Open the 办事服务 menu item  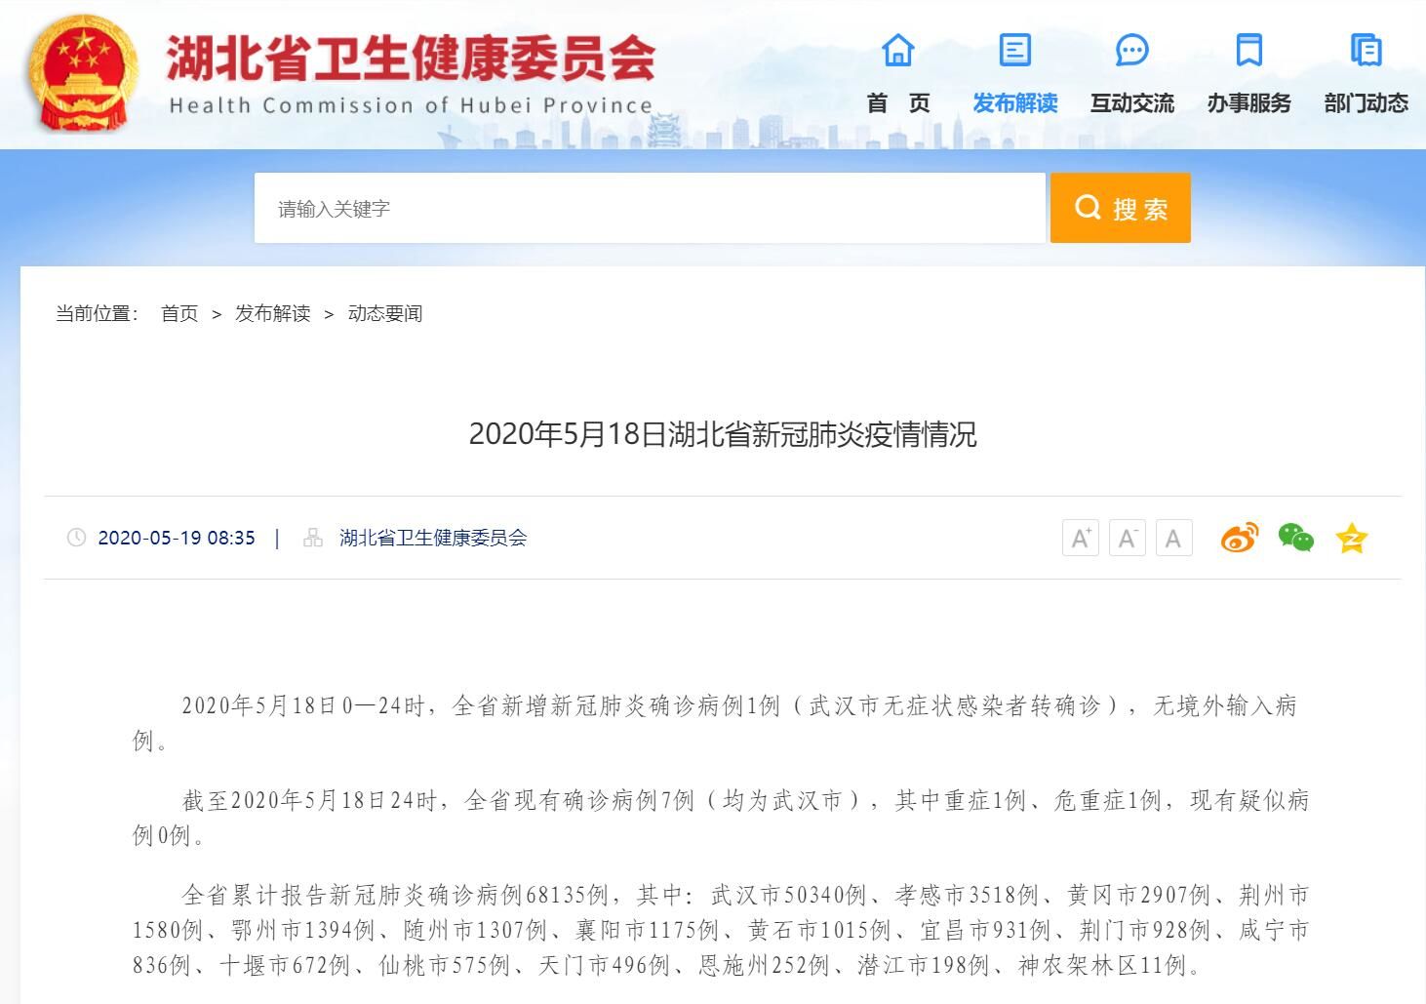1248,103
